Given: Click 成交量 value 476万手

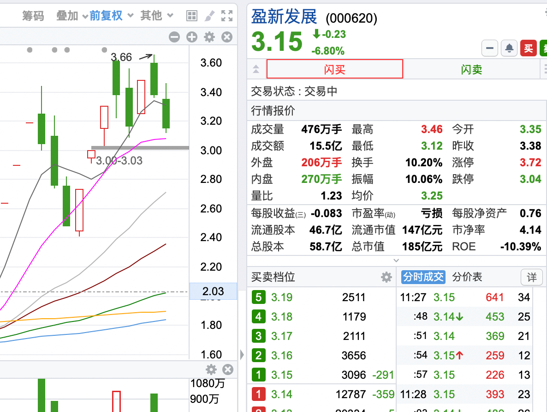Looking at the screenshot, I should click(321, 129).
